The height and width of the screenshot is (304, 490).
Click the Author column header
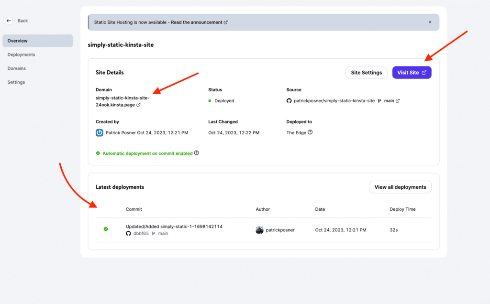pyautogui.click(x=263, y=209)
